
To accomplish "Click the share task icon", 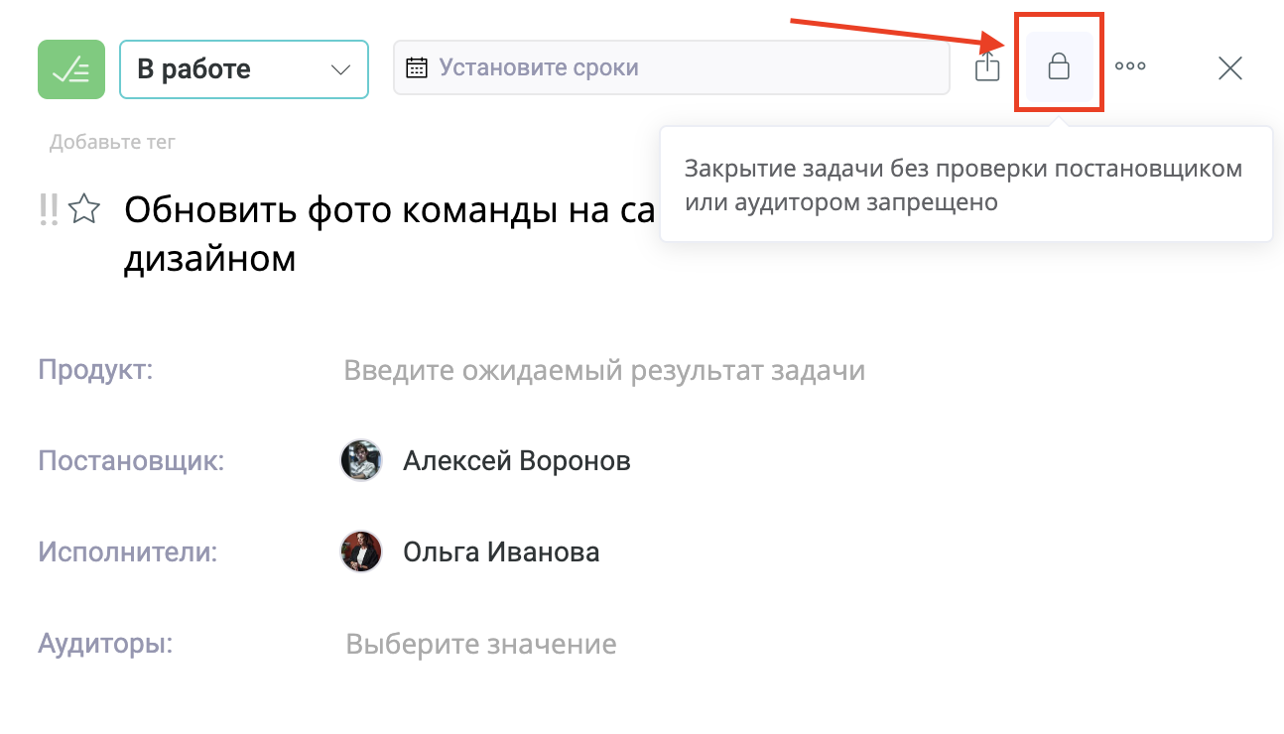I will point(987,65).
